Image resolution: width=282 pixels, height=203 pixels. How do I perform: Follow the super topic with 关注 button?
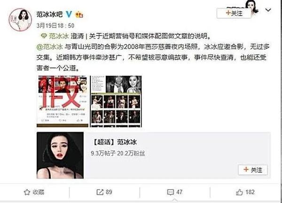click(x=253, y=170)
